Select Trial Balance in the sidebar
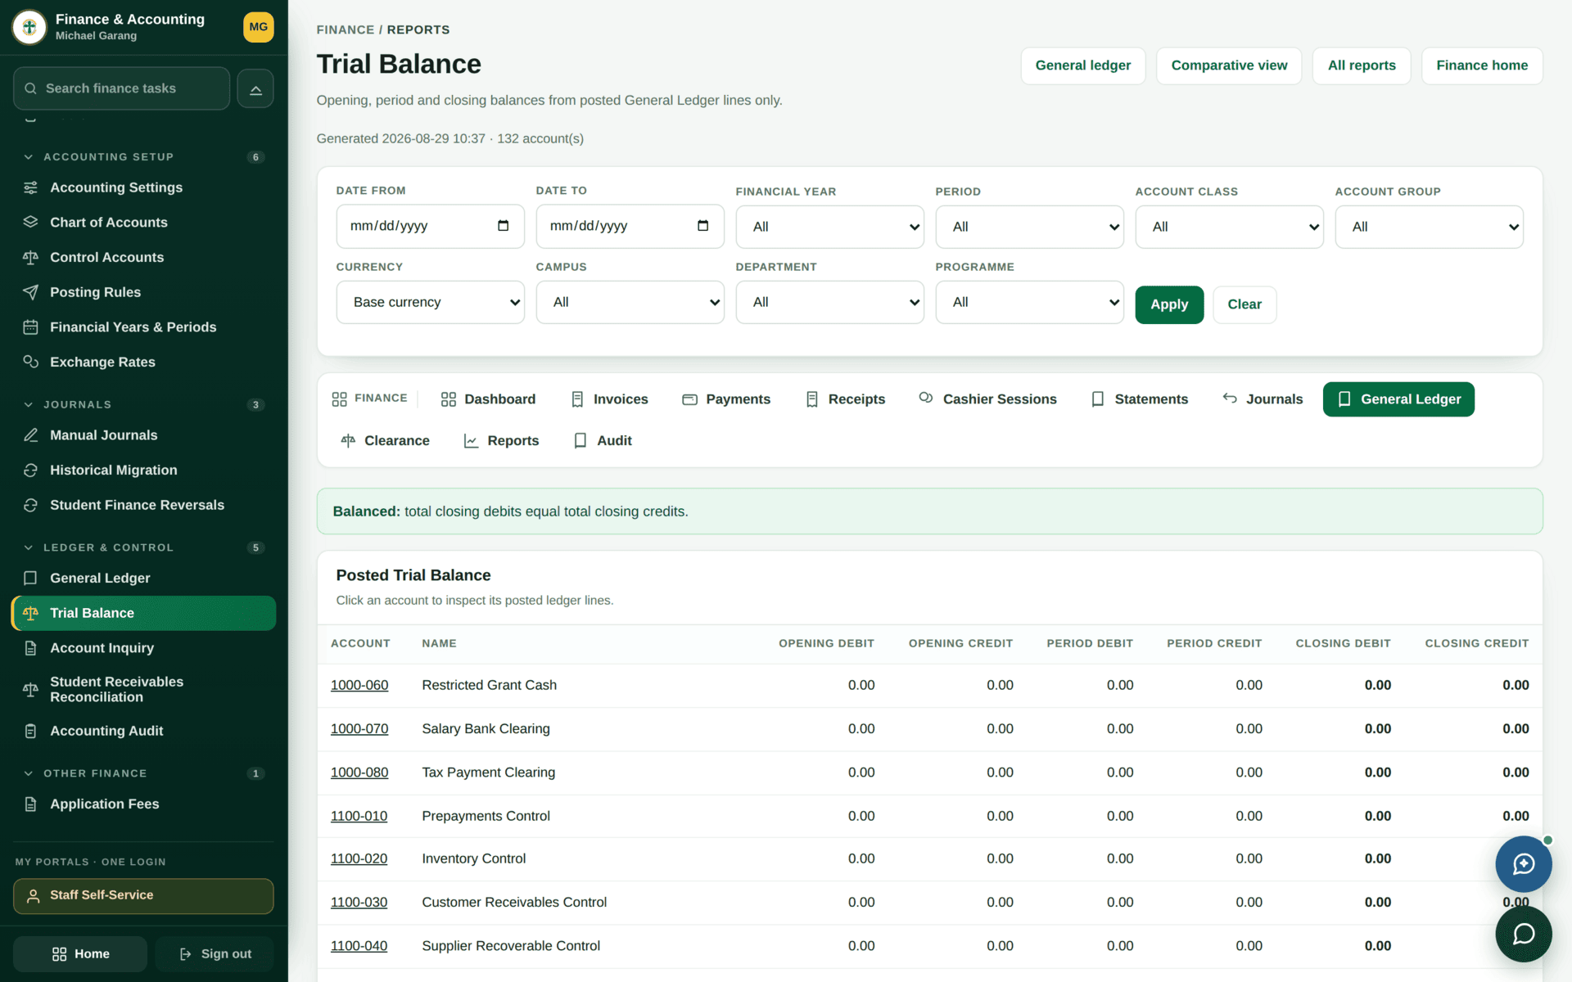The height and width of the screenshot is (982, 1572). [143, 614]
